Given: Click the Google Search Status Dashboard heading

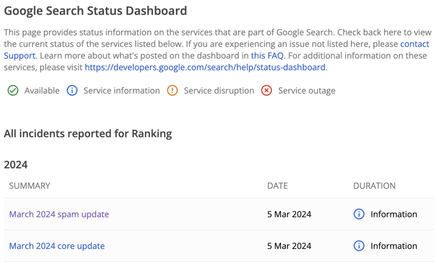Looking at the screenshot, I should tap(95, 11).
